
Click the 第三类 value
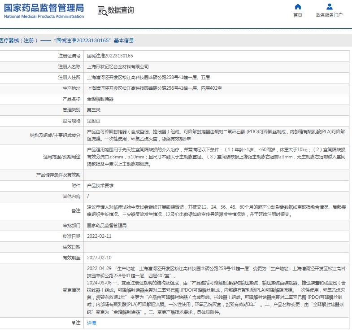(x=94, y=110)
